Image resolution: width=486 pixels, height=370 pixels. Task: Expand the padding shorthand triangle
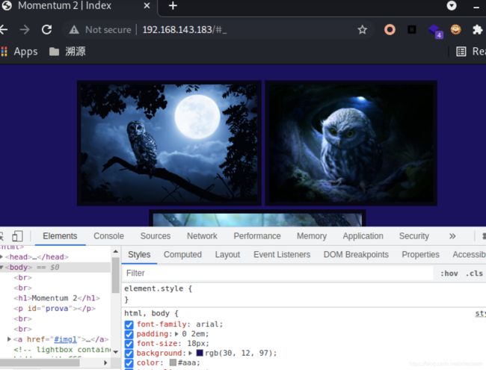click(176, 334)
